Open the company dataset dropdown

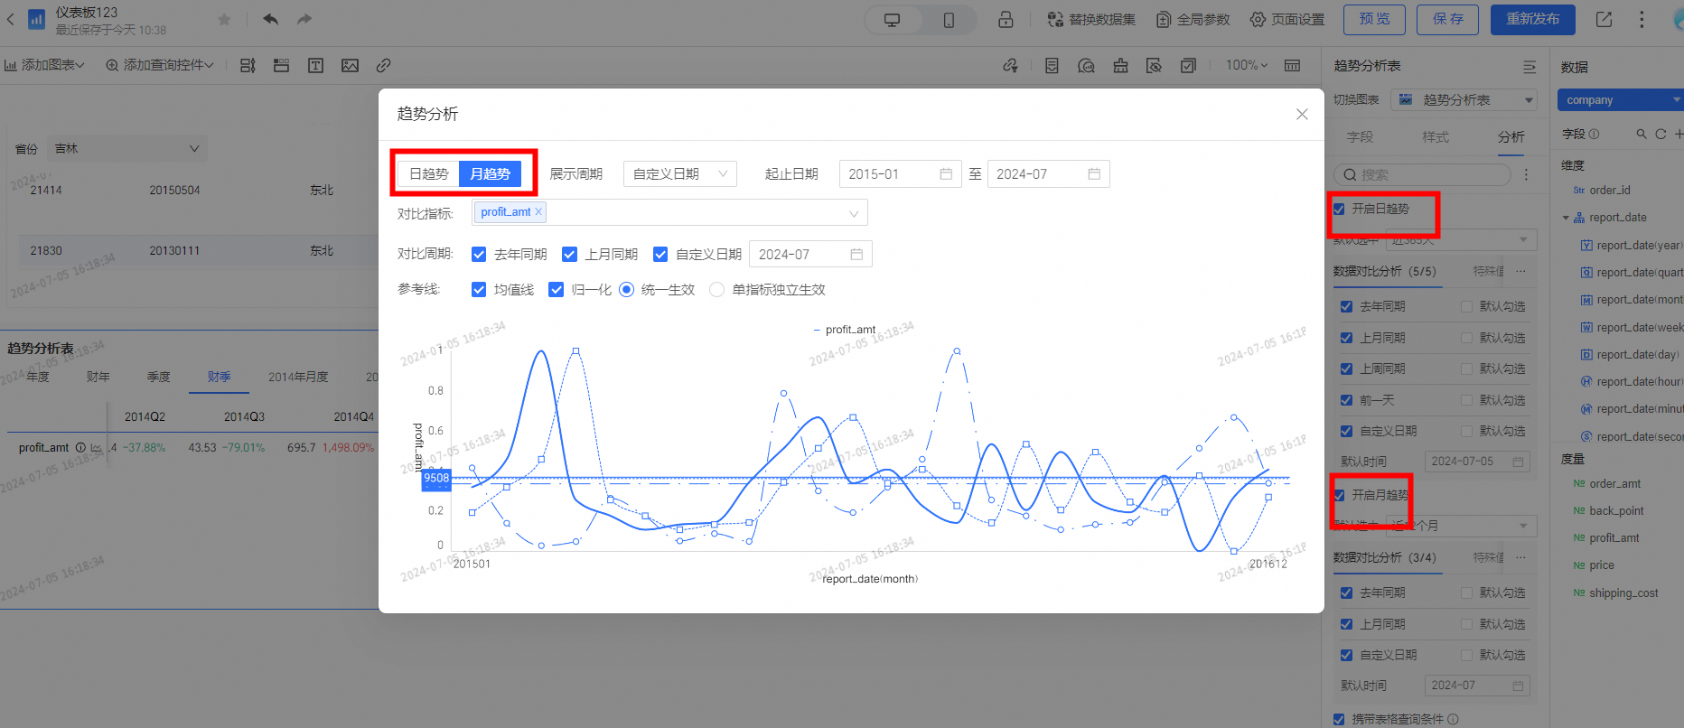coord(1619,100)
